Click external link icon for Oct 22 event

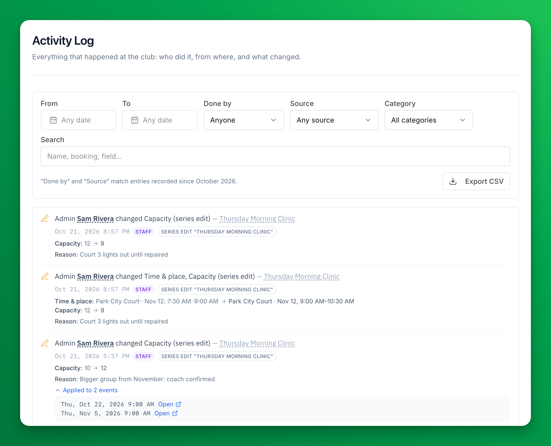(x=178, y=404)
